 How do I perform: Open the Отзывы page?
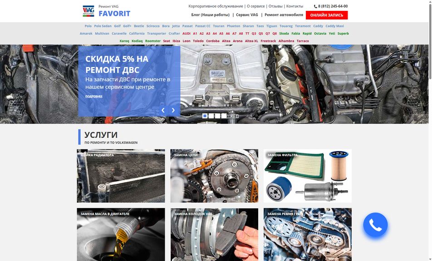(275, 6)
